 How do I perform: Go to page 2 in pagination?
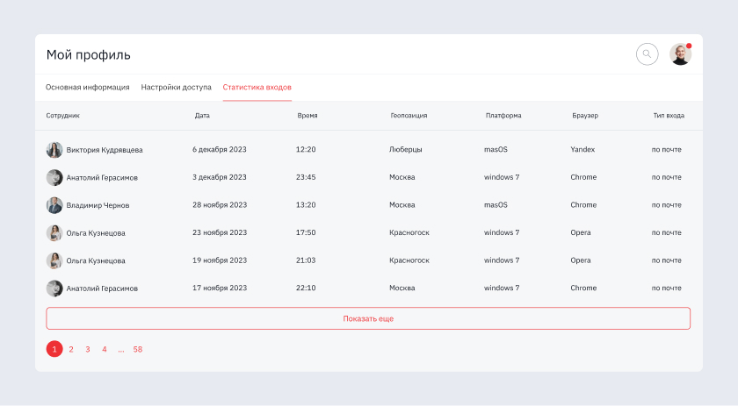[71, 349]
